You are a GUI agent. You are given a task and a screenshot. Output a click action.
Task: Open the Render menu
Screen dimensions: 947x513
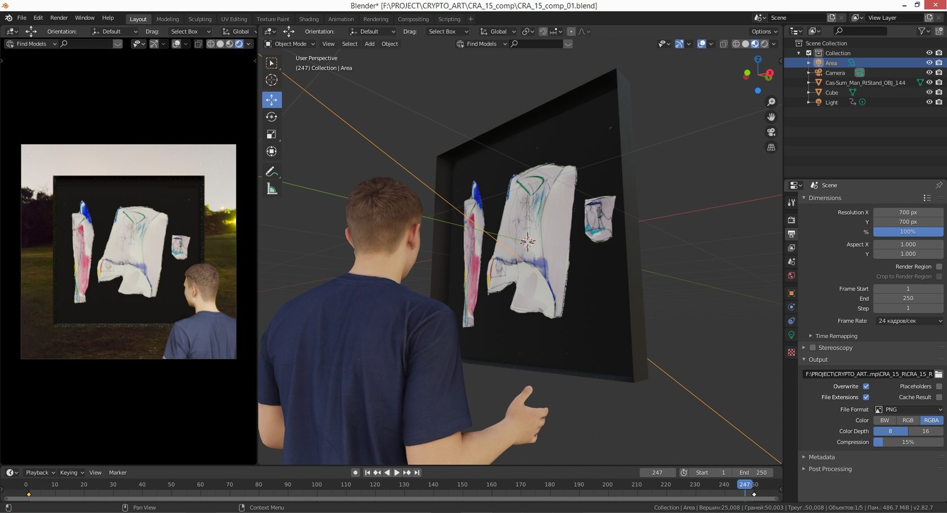[x=59, y=18]
